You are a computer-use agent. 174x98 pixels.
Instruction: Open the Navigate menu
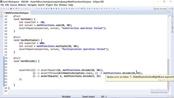pyautogui.click(x=32, y=5)
